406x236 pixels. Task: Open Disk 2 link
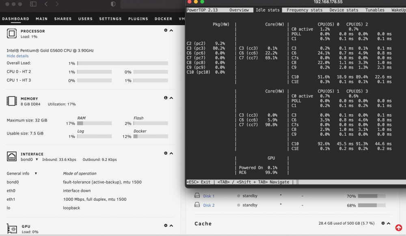tap(209, 206)
